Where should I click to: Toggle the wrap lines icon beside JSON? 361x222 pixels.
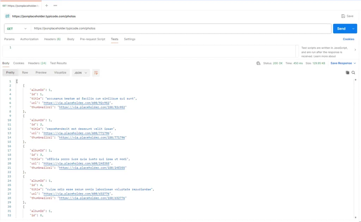pos(96,73)
